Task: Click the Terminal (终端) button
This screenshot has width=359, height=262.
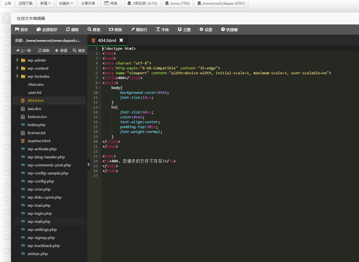Action: pos(110,3)
